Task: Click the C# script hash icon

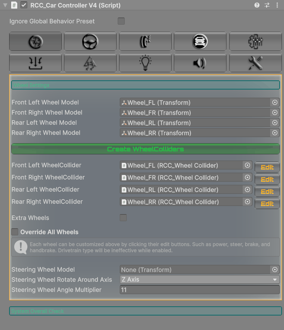Action: (14, 5)
